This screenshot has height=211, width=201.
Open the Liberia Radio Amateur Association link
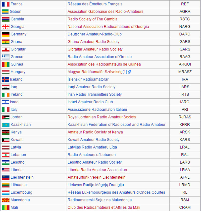click(97, 170)
